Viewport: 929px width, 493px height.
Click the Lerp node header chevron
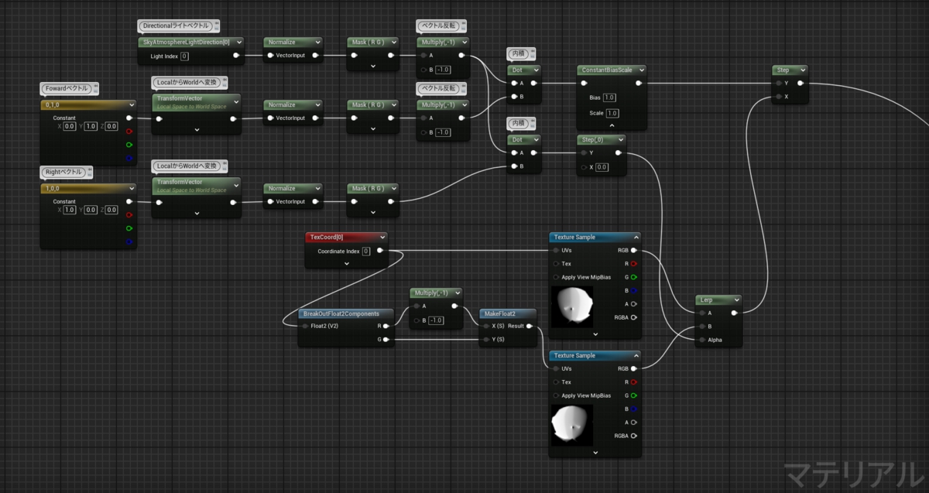735,300
